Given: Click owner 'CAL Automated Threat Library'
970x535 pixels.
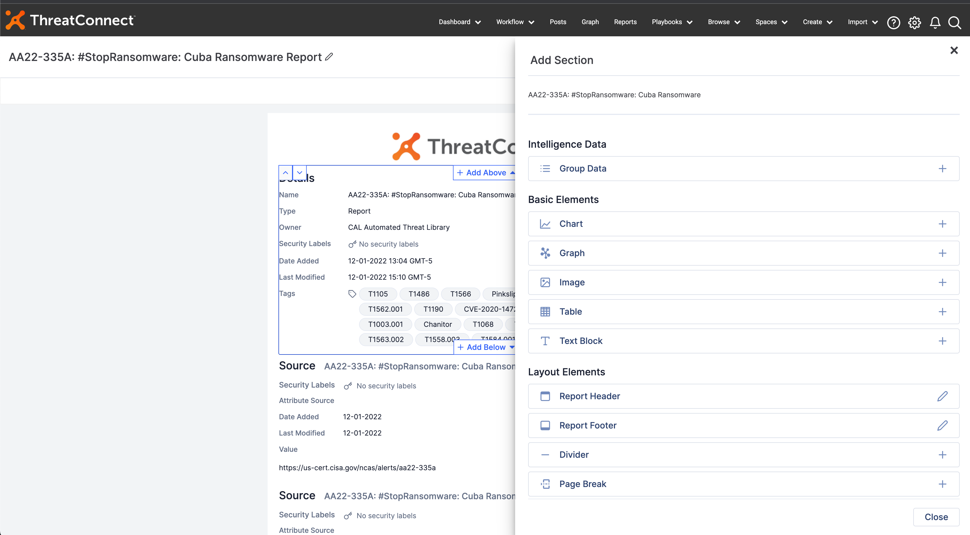Looking at the screenshot, I should coord(399,227).
